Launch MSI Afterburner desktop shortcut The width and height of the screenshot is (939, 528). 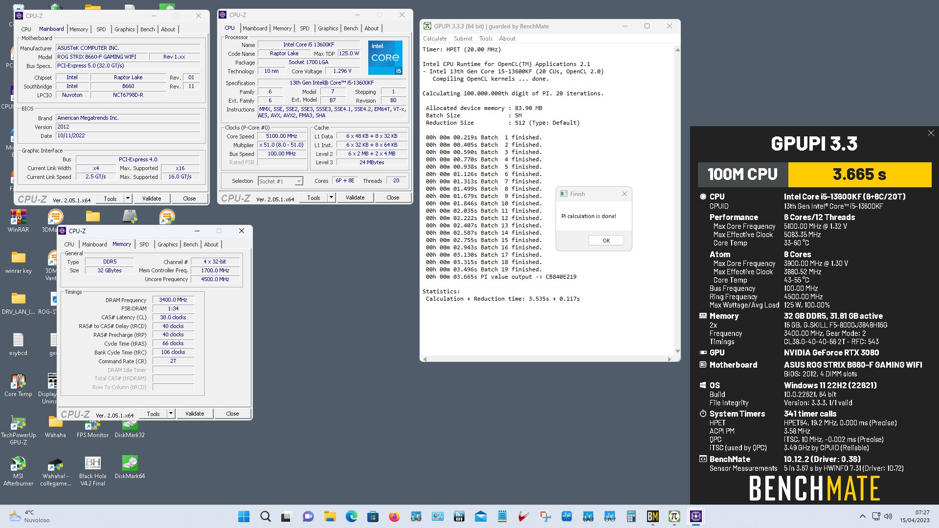(18, 471)
